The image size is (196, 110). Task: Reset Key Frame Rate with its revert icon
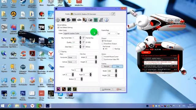coord(84,38)
